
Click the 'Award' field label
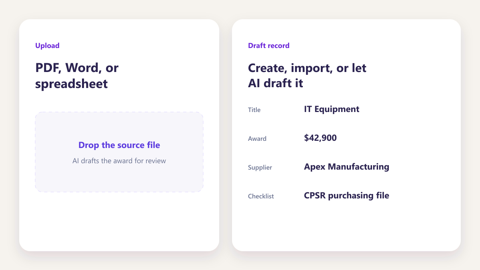(257, 138)
